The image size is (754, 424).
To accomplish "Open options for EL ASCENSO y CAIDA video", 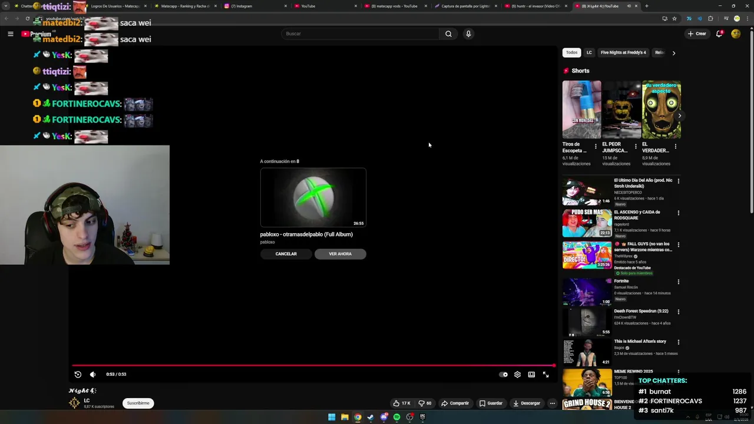I will tap(678, 213).
